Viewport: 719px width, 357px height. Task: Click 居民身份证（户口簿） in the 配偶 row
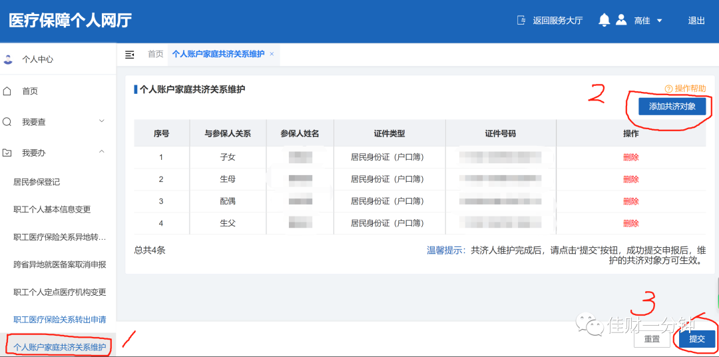pyautogui.click(x=389, y=201)
